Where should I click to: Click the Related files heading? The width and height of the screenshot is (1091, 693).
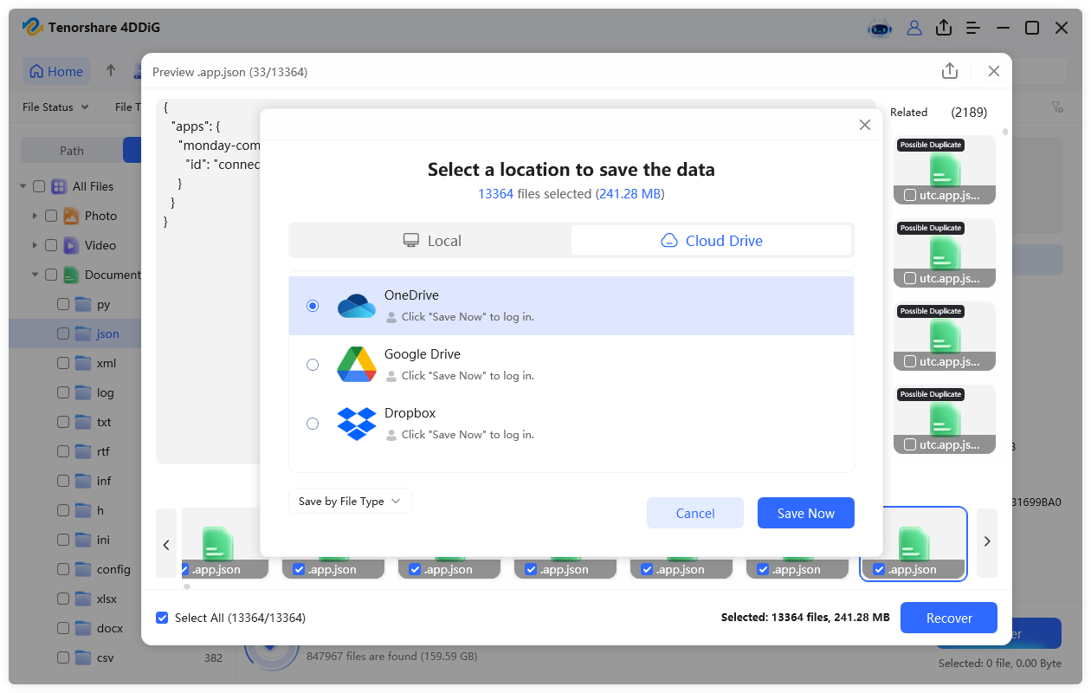coord(908,112)
